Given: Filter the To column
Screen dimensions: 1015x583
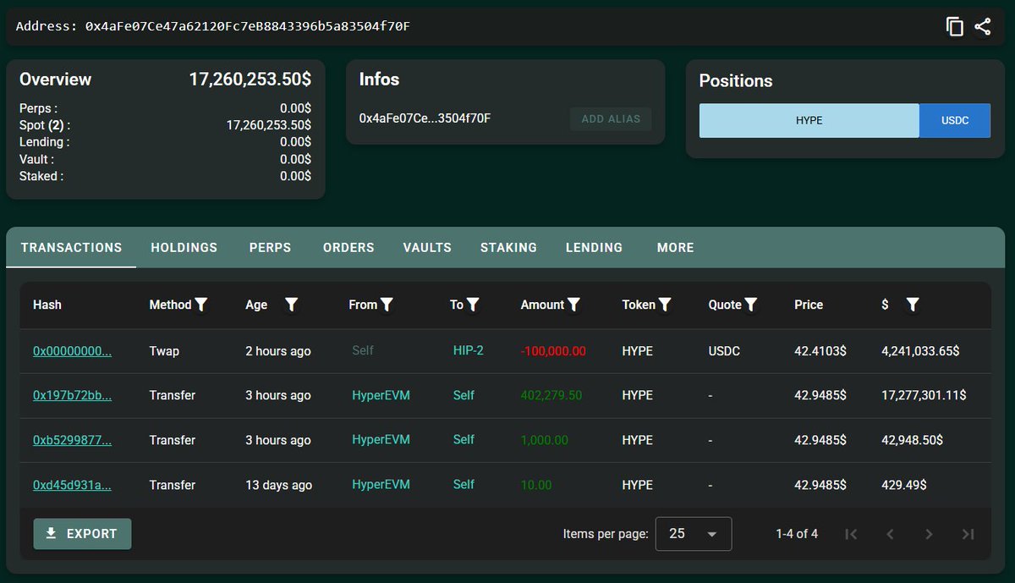Looking at the screenshot, I should 473,305.
